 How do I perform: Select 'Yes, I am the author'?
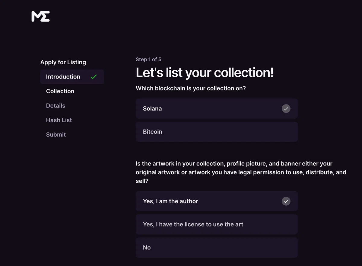217,201
